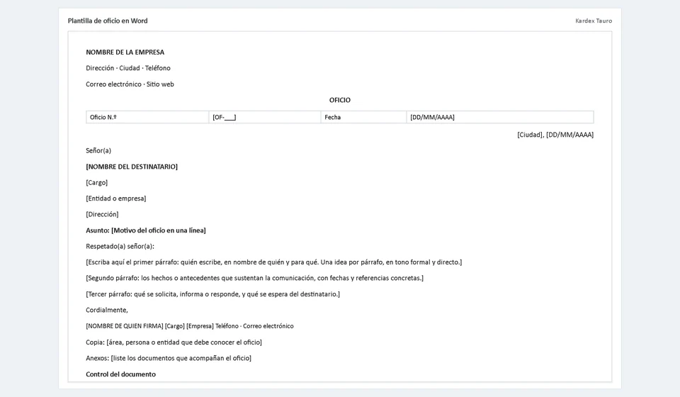Select the centered 'OFICIO' heading
Screen dimensions: 680x397
pyautogui.click(x=339, y=100)
